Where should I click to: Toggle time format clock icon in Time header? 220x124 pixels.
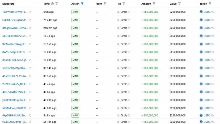coord(52,4)
